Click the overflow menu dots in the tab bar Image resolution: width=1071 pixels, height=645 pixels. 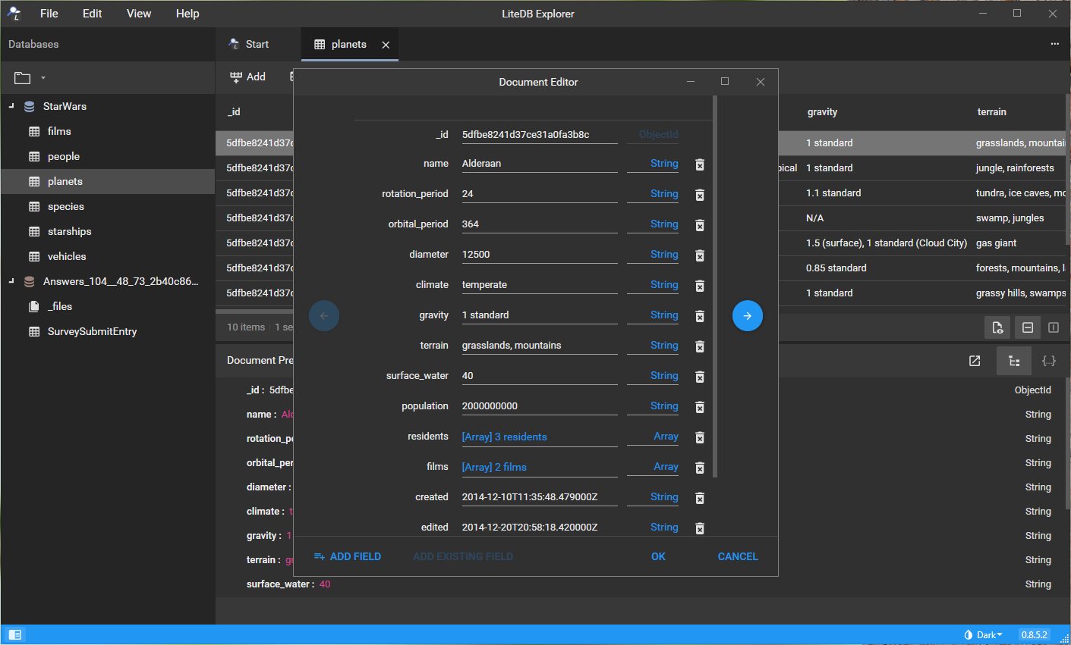click(1054, 44)
